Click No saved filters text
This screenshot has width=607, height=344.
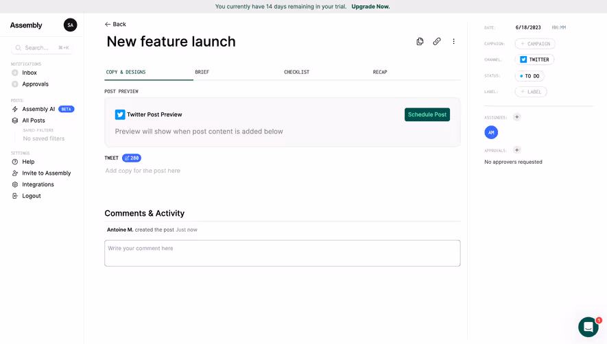(44, 138)
